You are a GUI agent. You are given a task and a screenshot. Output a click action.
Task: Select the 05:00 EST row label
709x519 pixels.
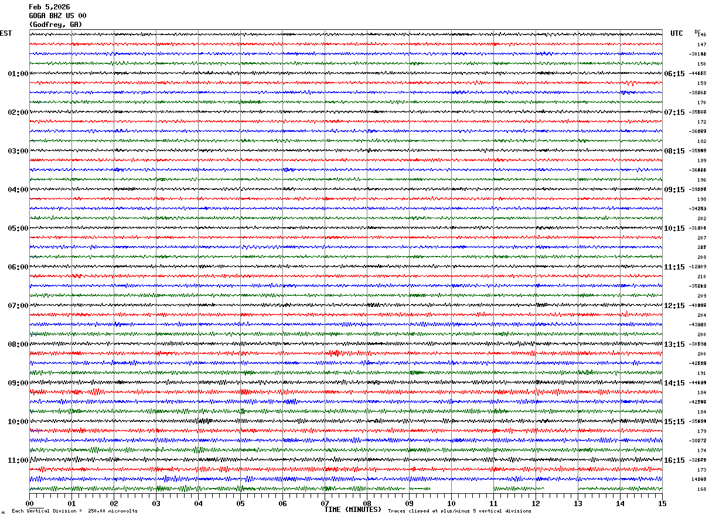[18, 228]
